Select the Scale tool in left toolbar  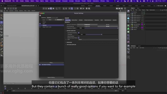[x=2, y=29]
